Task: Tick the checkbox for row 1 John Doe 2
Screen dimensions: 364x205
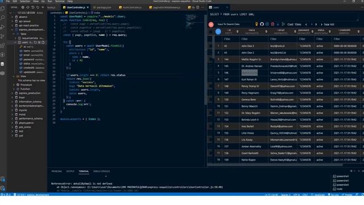Action: point(210,46)
